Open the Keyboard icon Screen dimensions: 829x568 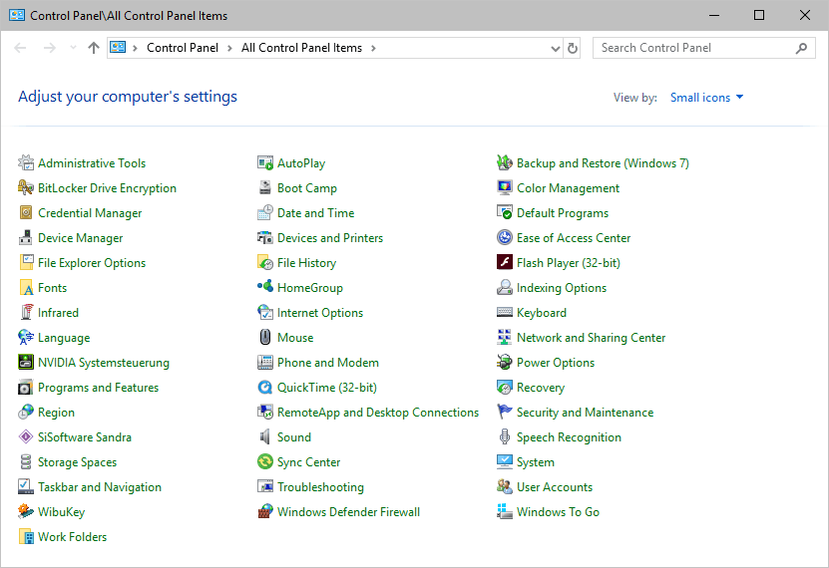coord(505,312)
